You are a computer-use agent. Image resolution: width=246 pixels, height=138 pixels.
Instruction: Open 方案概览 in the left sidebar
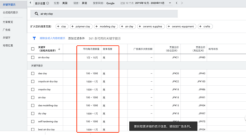(8, 22)
